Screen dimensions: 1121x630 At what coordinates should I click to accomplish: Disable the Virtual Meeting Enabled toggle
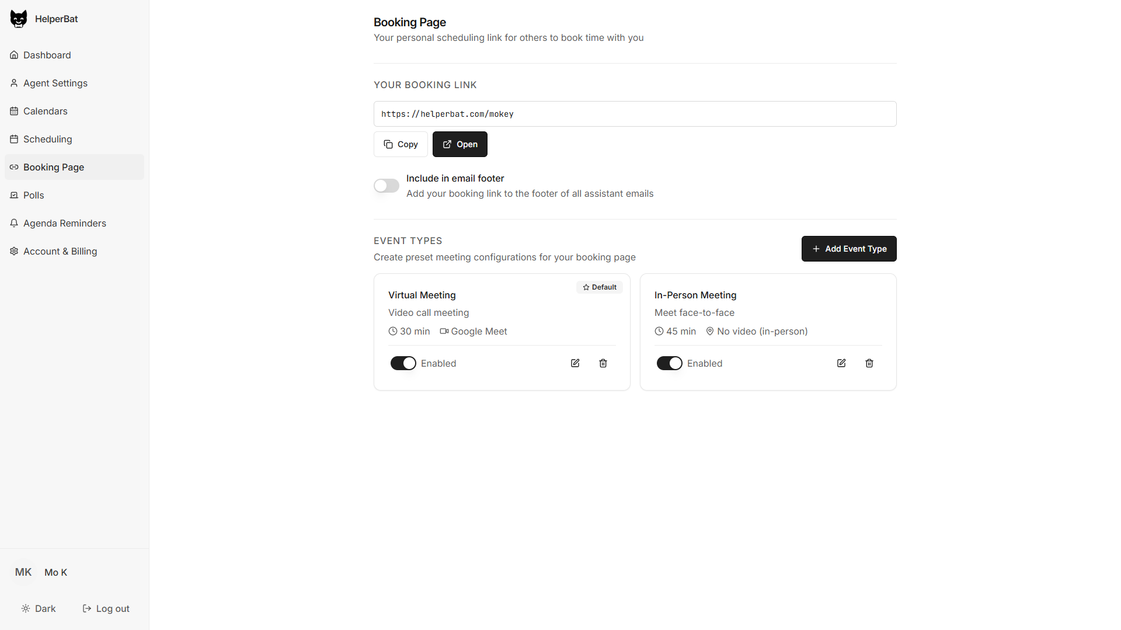403,363
